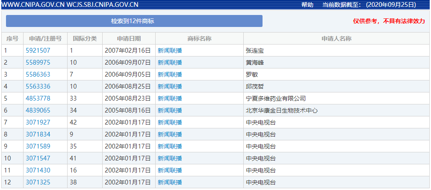Open registration number 3071547
The image size is (431, 190).
point(38,158)
